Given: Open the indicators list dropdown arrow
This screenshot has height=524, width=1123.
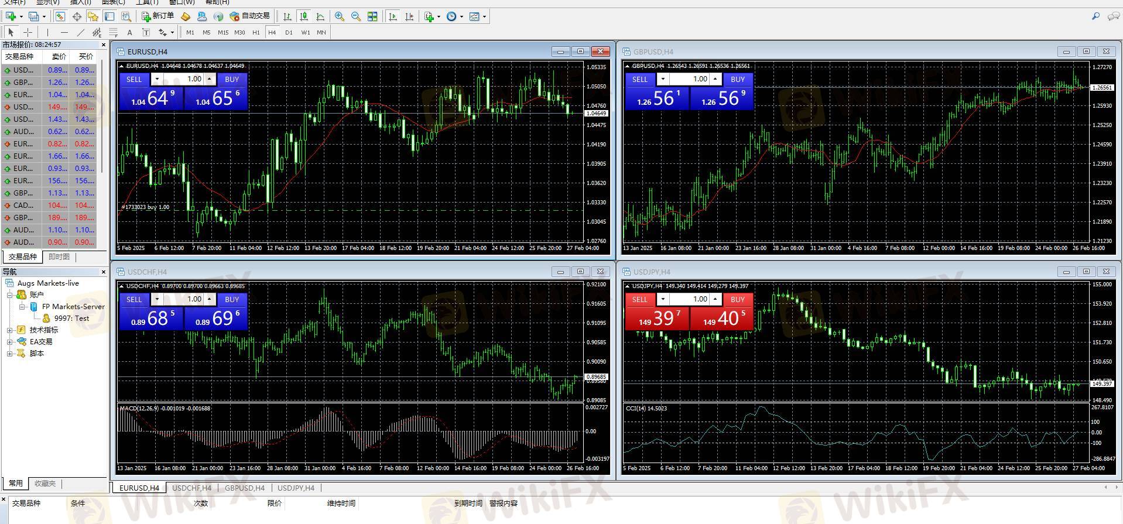Looking at the screenshot, I should pos(439,16).
